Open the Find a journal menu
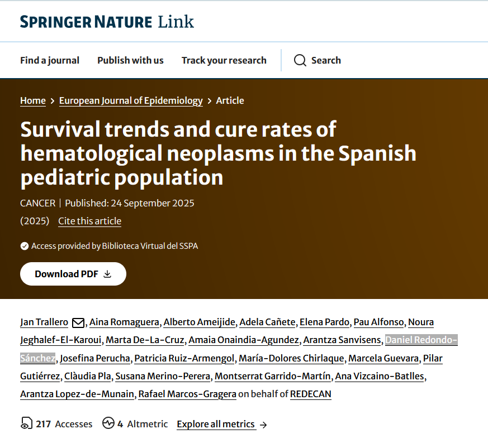 pyautogui.click(x=50, y=60)
